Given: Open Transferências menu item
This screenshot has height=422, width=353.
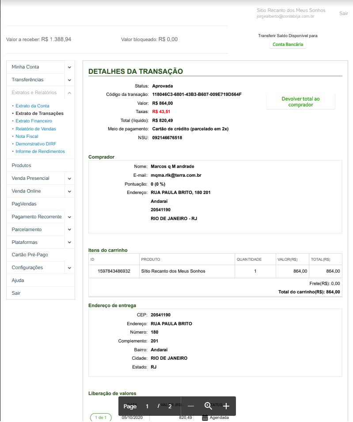Looking at the screenshot, I should [x=27, y=80].
